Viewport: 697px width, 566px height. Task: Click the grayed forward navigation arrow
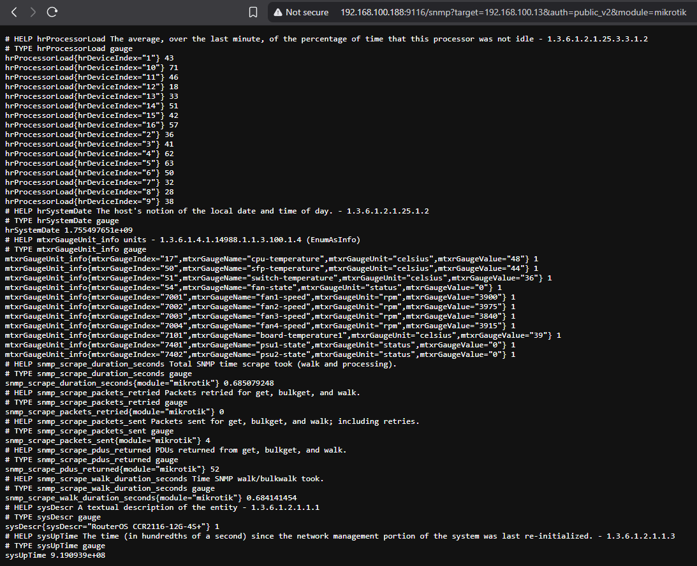[33, 12]
